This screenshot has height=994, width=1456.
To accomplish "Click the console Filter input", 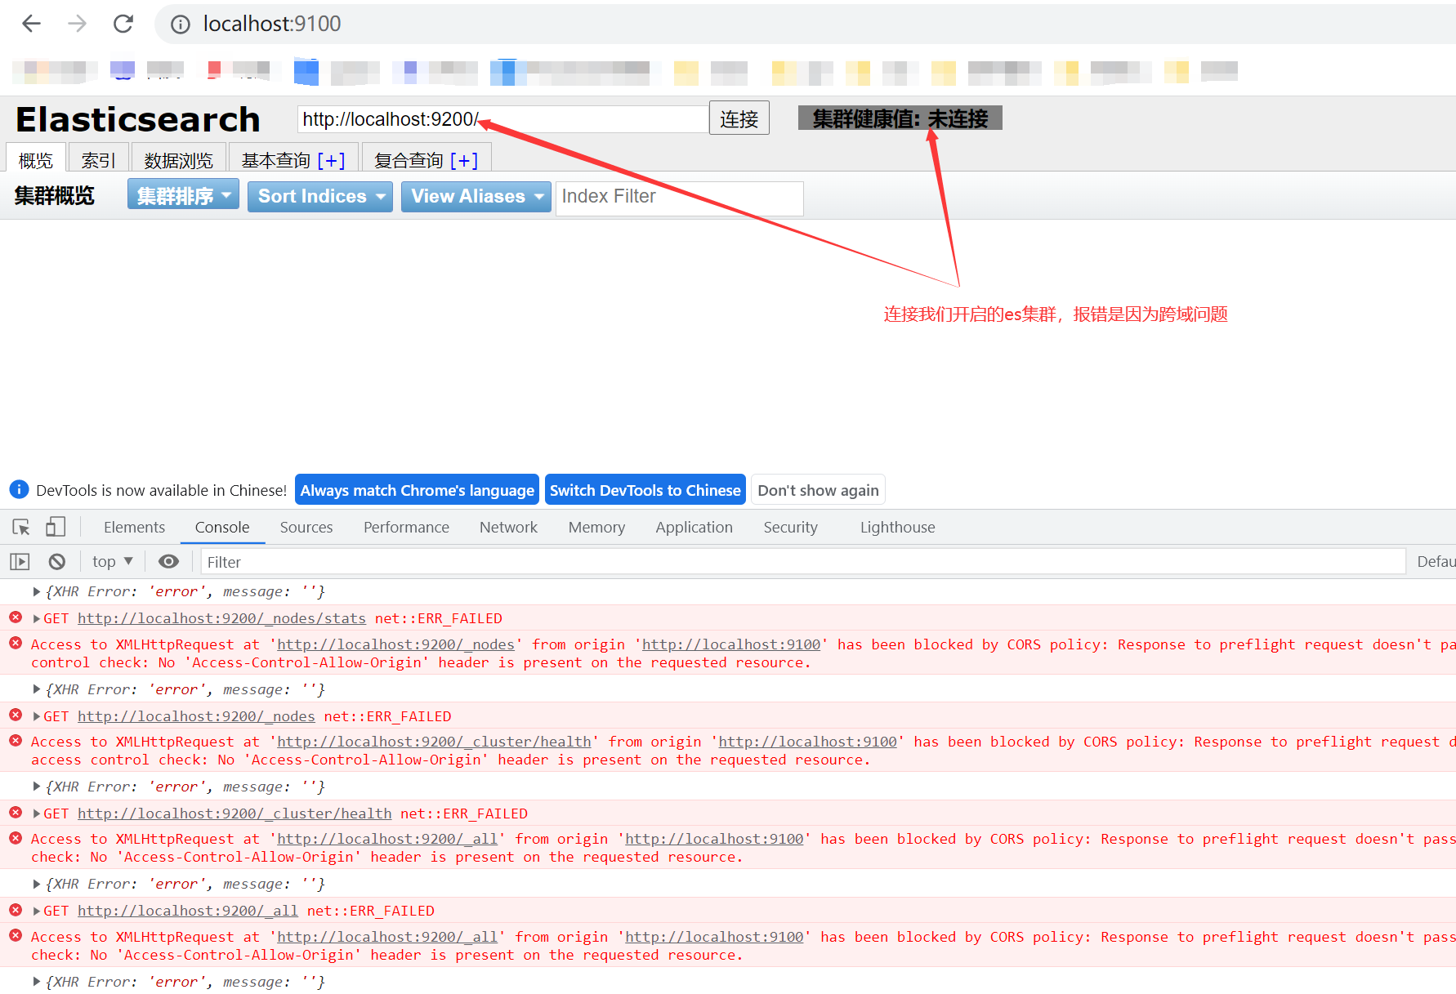I will coord(802,561).
